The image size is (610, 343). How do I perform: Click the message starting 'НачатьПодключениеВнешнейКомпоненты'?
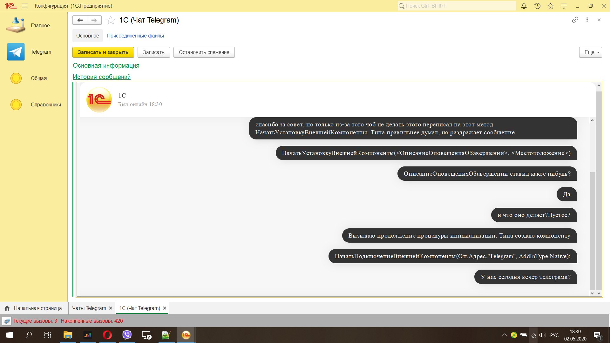click(452, 256)
